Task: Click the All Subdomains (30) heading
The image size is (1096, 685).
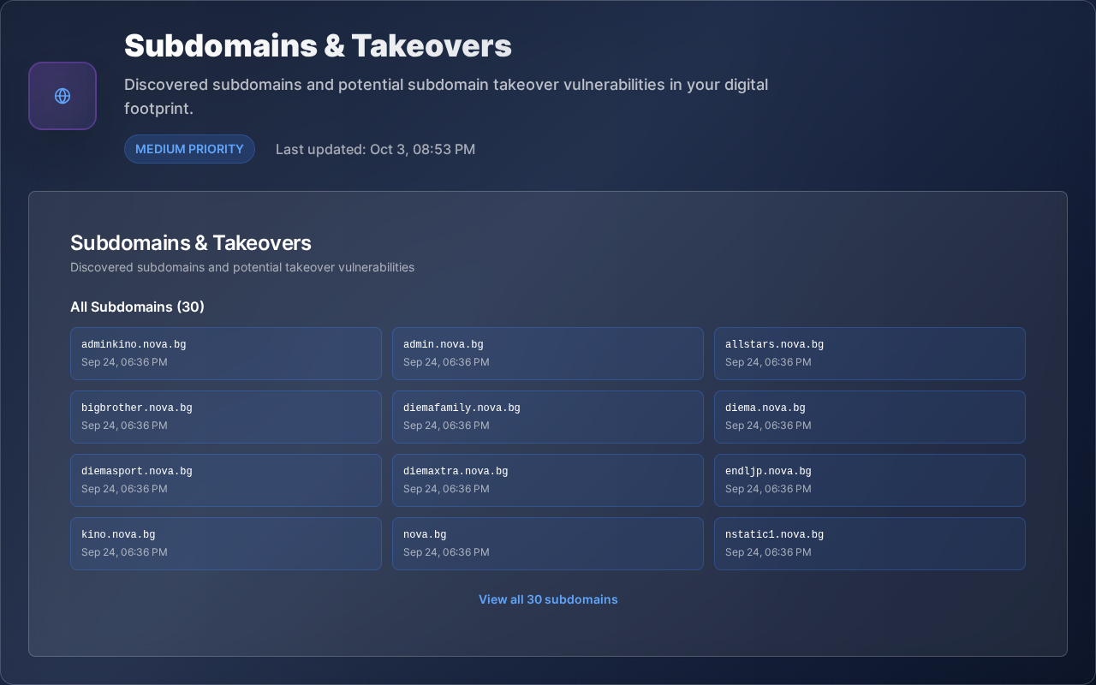Action: [137, 307]
